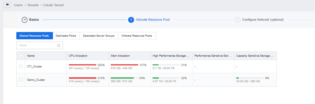Screen dimensions: 315x104
Task: Click '8.97 TB / 39.88 TB' text
Action: pyautogui.click(x=164, y=81)
